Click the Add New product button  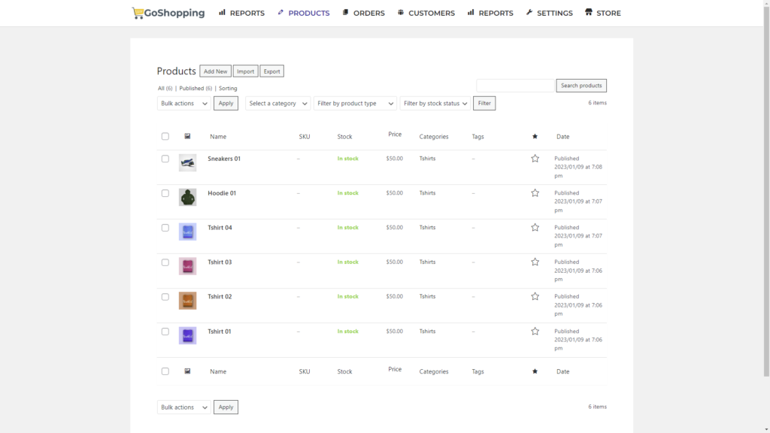click(215, 71)
